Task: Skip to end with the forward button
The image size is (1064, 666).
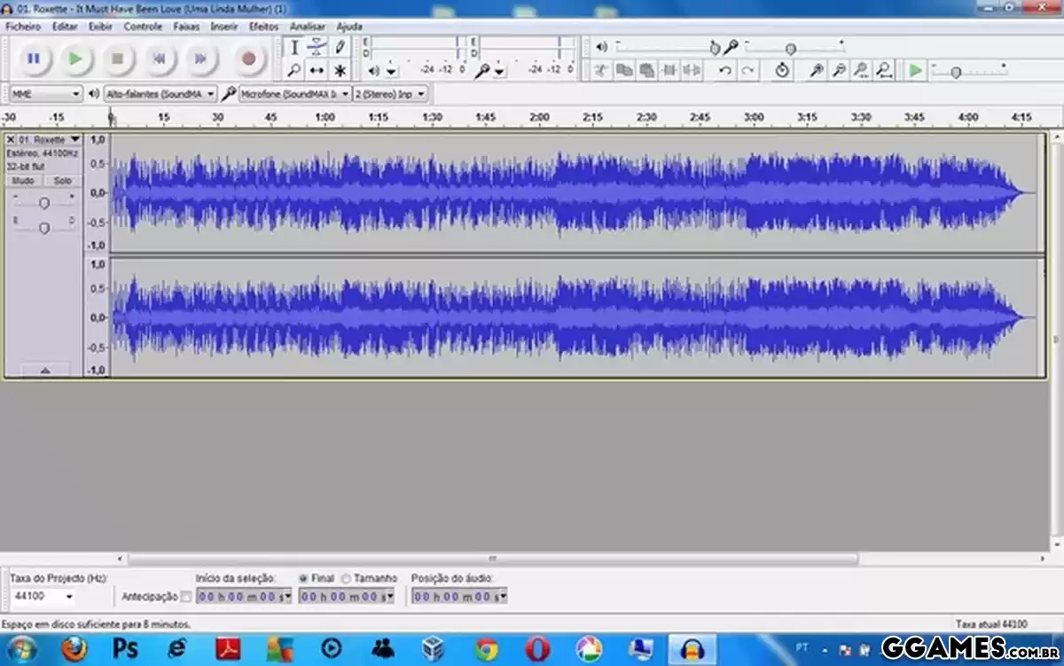Action: click(x=200, y=59)
